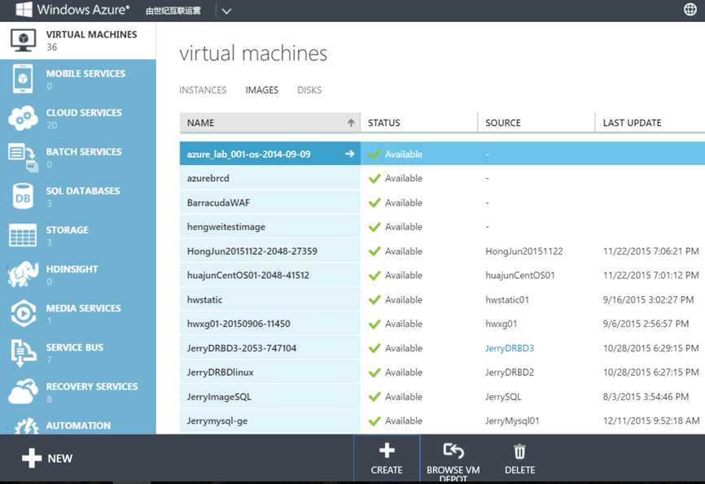Open Cloud Services gear-cloud icon
Screen dimensions: 705x484
23,118
